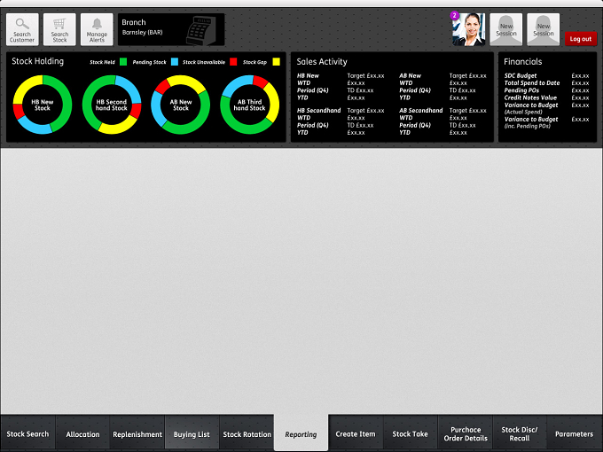Click the cash register icon in Branch panel
This screenshot has width=603, height=452.
(200, 30)
